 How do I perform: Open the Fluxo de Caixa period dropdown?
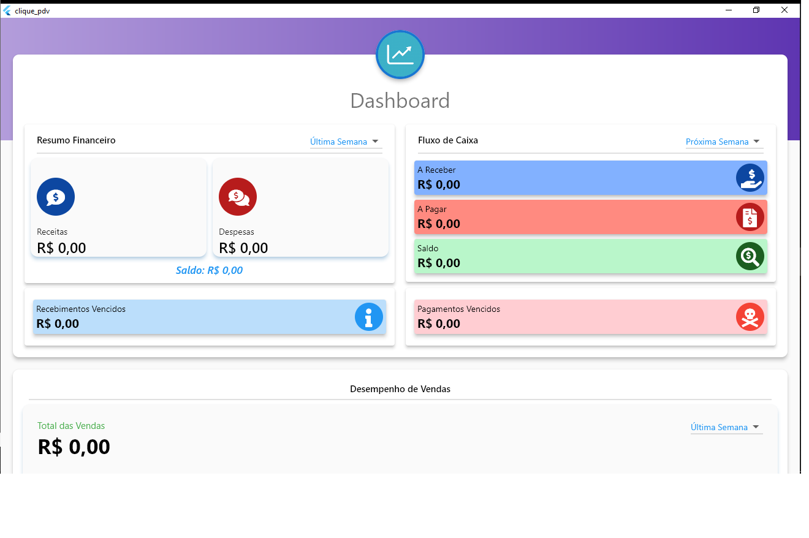pyautogui.click(x=724, y=142)
